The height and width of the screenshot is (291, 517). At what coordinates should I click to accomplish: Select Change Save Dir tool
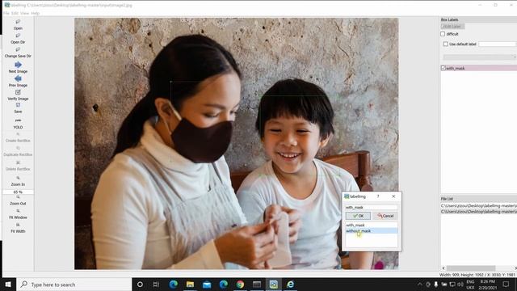(x=18, y=53)
